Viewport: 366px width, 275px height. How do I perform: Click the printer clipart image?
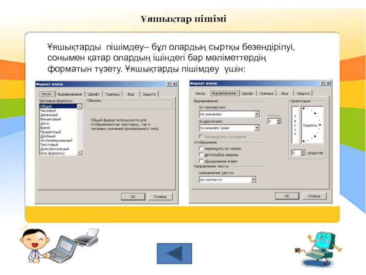click(x=87, y=237)
